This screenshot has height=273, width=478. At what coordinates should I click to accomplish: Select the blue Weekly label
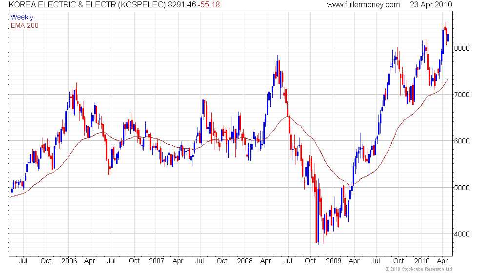(21, 18)
